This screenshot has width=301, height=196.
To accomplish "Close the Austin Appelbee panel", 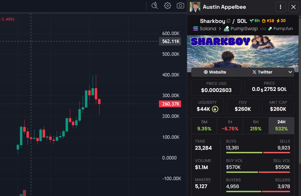I will click(x=293, y=7).
